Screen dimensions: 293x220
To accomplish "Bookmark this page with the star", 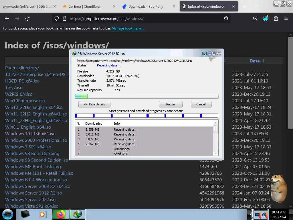I will pyautogui.click(x=226, y=19).
